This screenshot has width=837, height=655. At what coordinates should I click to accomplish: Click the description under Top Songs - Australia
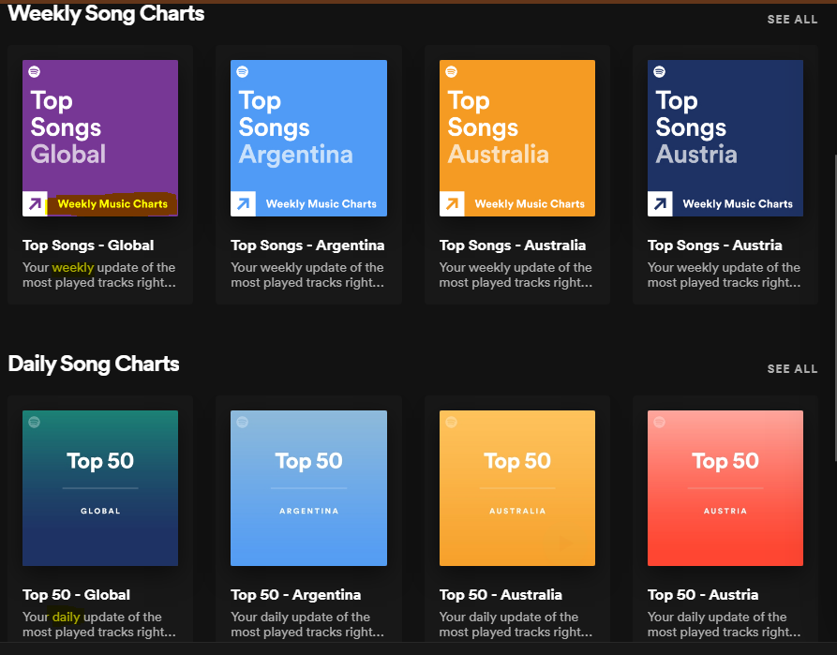click(x=516, y=275)
